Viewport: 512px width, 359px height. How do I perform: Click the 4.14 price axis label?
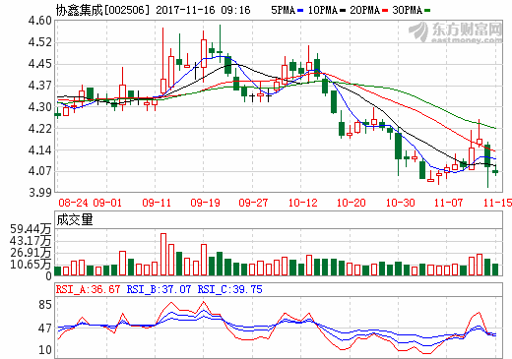[40, 150]
